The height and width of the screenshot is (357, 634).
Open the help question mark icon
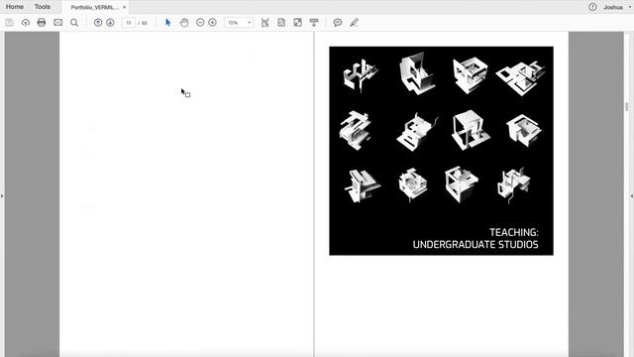point(592,7)
